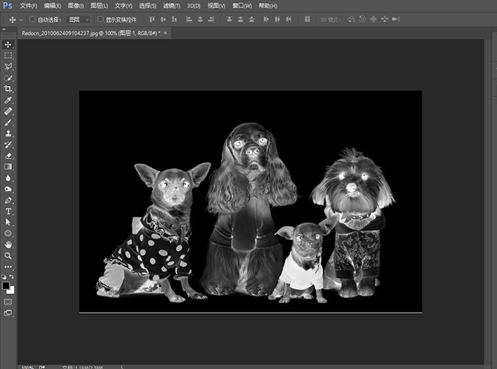Enable the 显示变换控件 checkbox
This screenshot has height=369, width=497.
100,19
